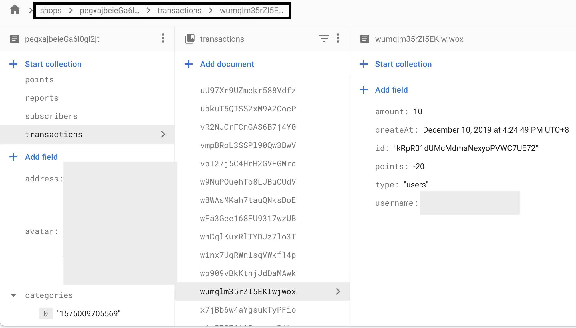Click the plus icon next to Add document
576x328 pixels.
(189, 64)
